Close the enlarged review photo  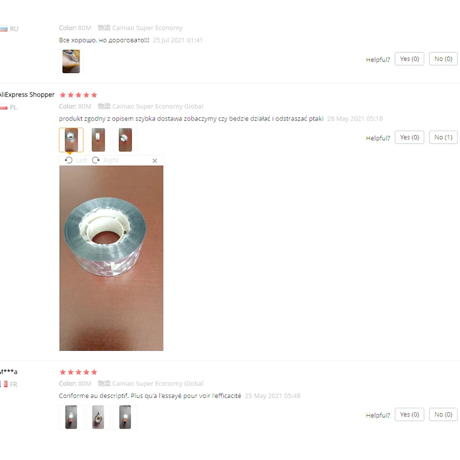(155, 160)
